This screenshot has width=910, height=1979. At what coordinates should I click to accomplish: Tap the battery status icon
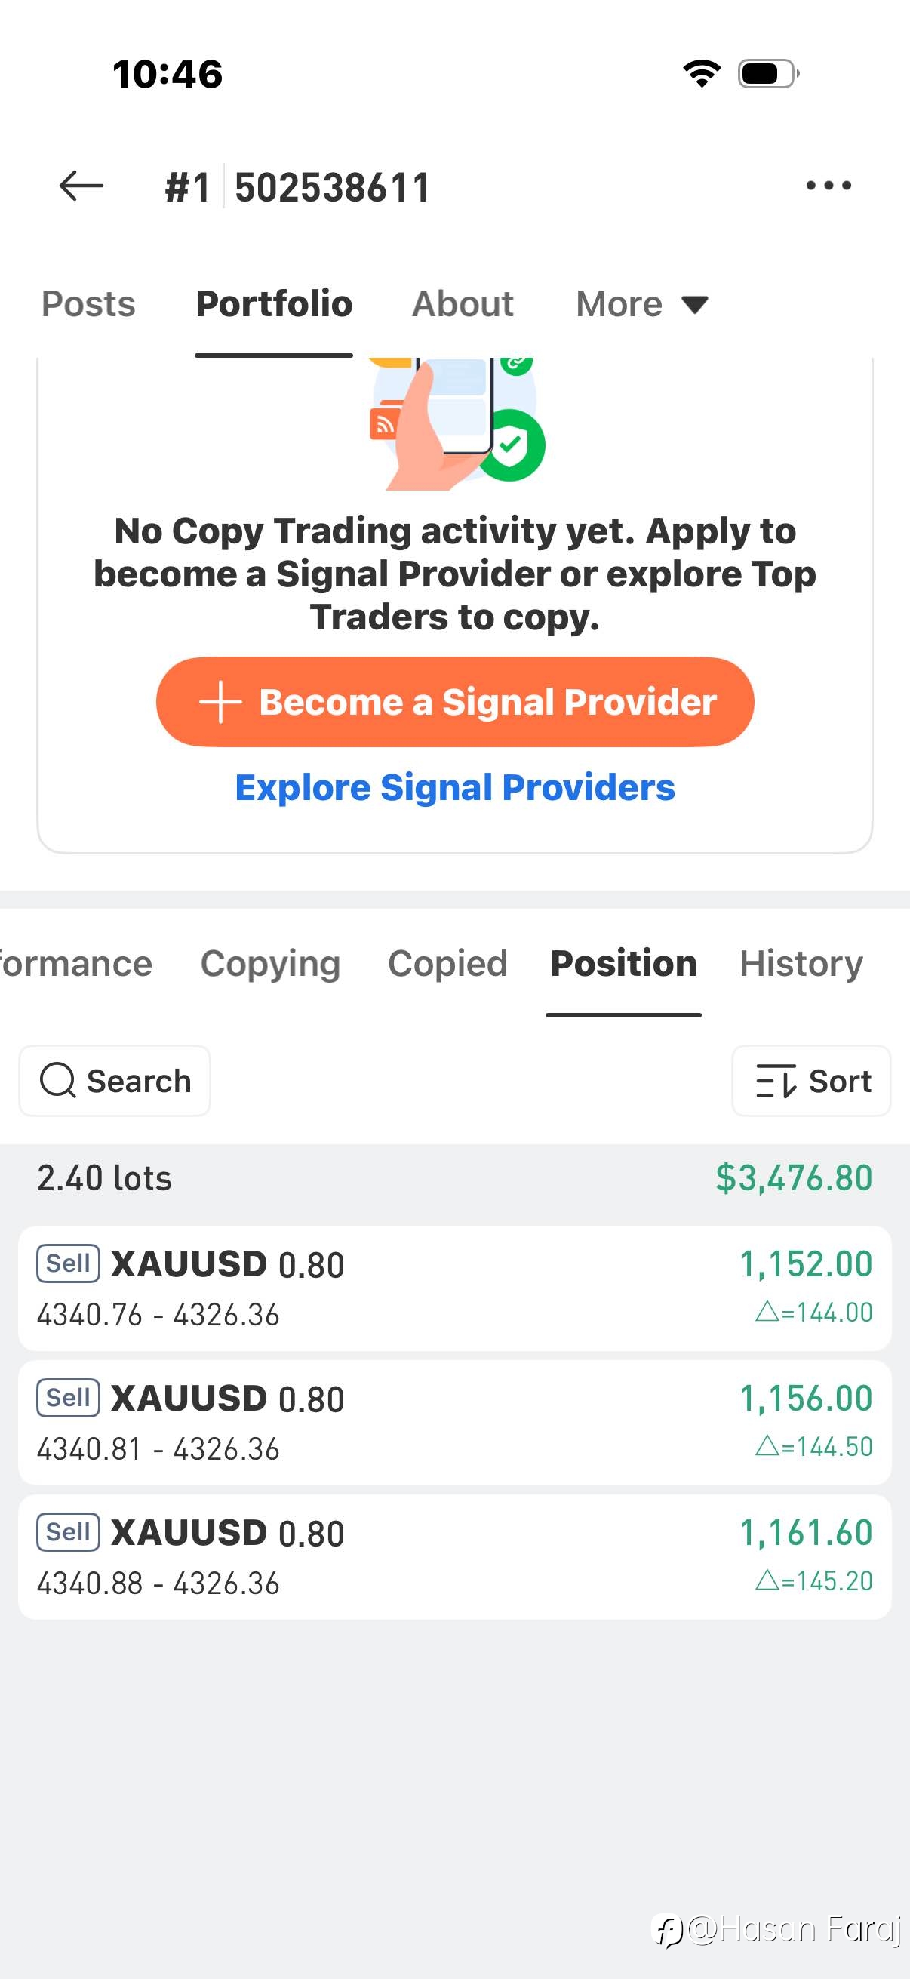click(x=768, y=74)
